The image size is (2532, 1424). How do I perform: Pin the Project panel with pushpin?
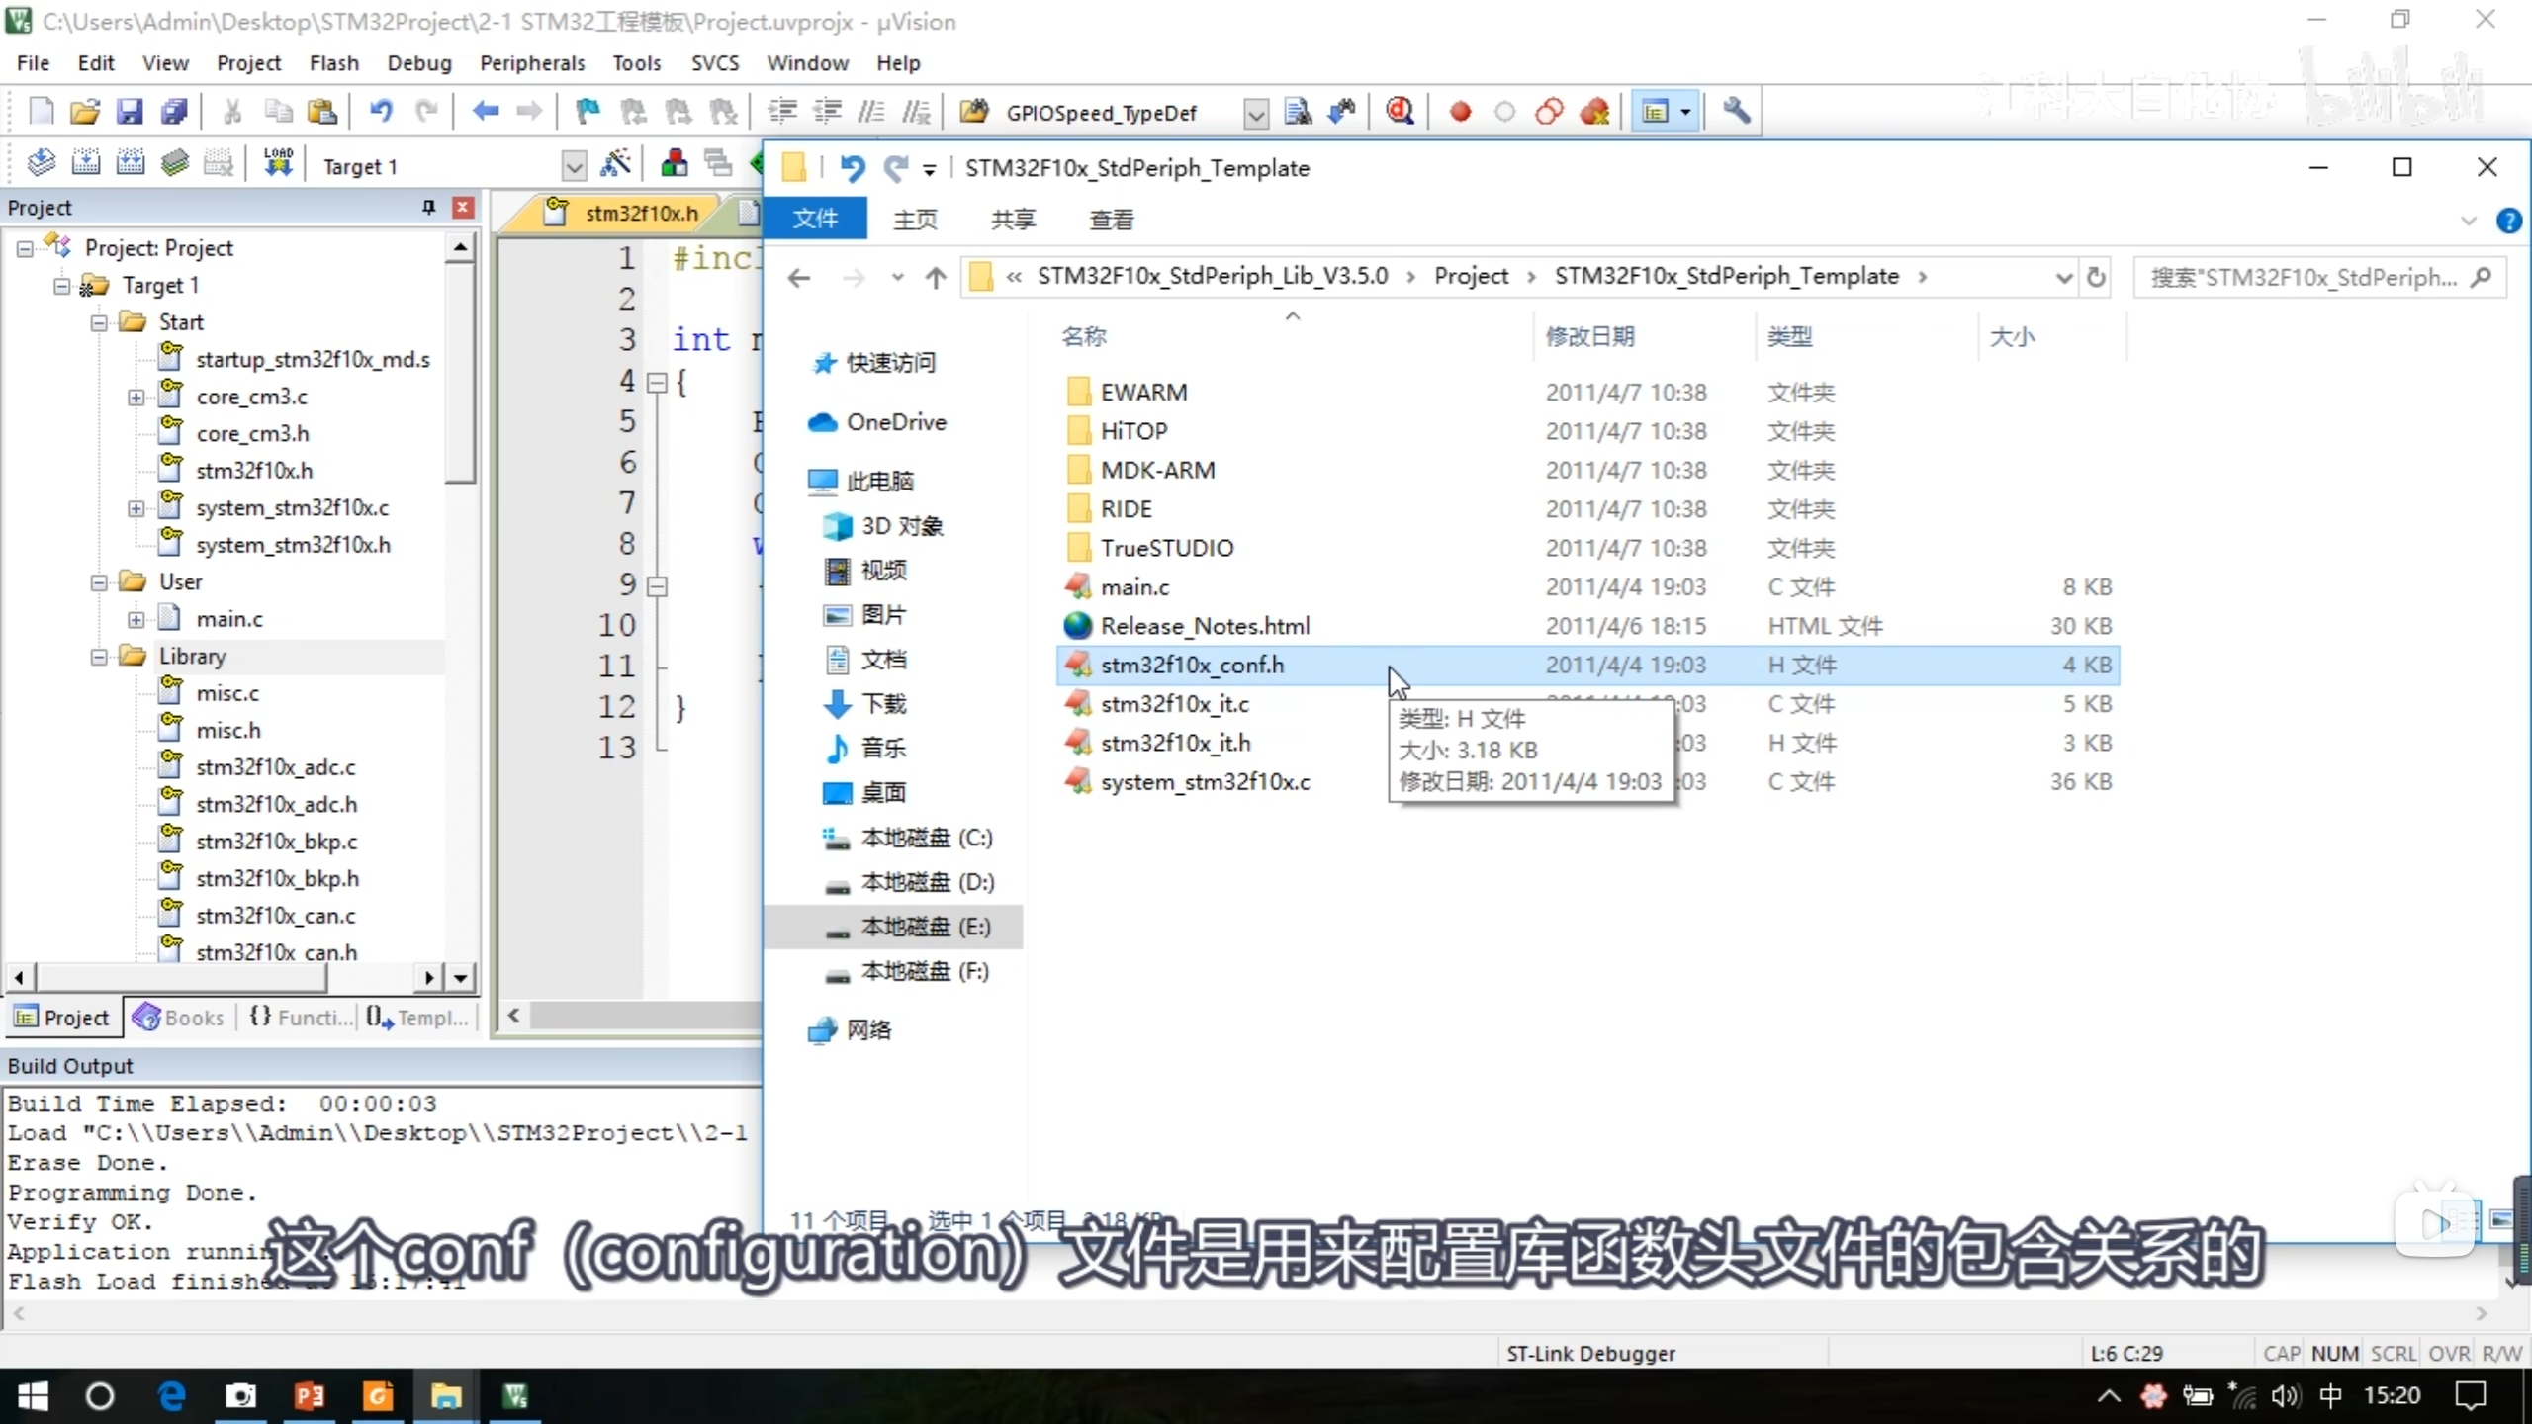[428, 207]
